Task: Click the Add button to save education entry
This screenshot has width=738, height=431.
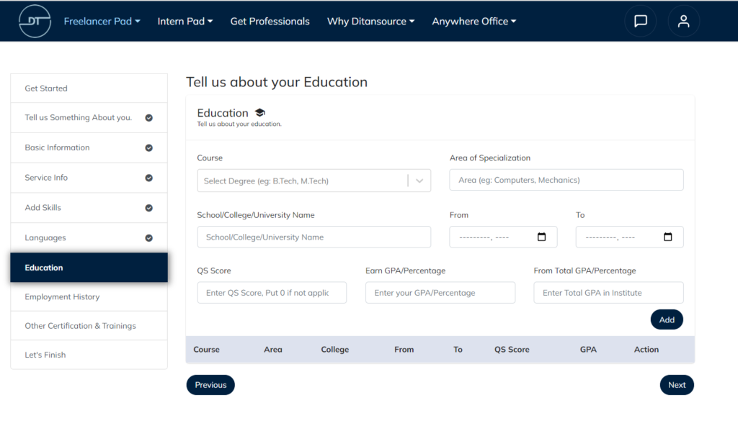Action: [x=666, y=319]
